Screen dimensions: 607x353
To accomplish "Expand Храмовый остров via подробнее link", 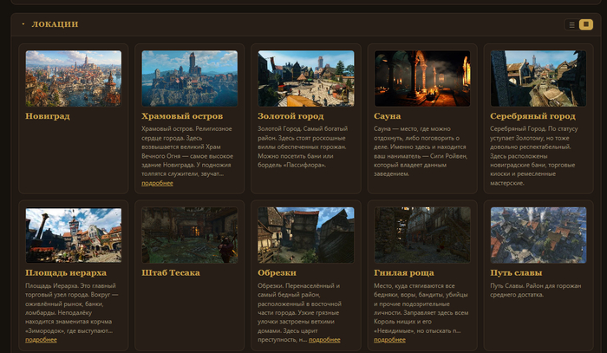I will [157, 183].
